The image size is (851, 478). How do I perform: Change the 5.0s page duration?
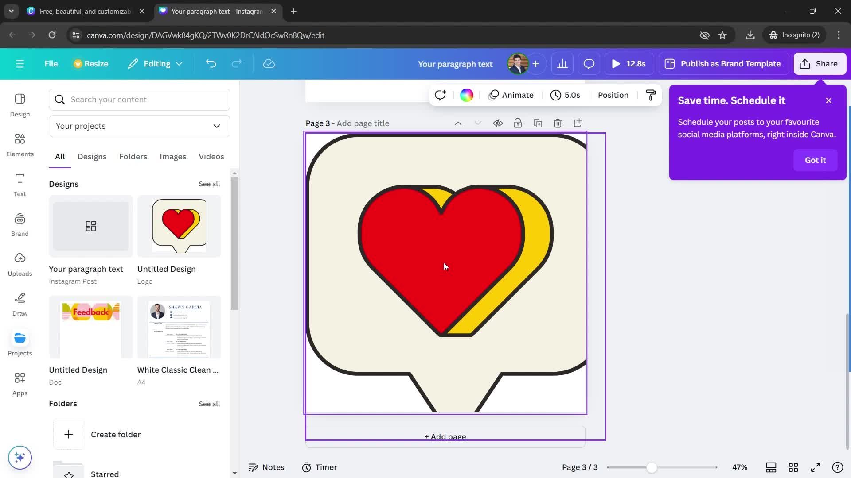[x=565, y=95]
